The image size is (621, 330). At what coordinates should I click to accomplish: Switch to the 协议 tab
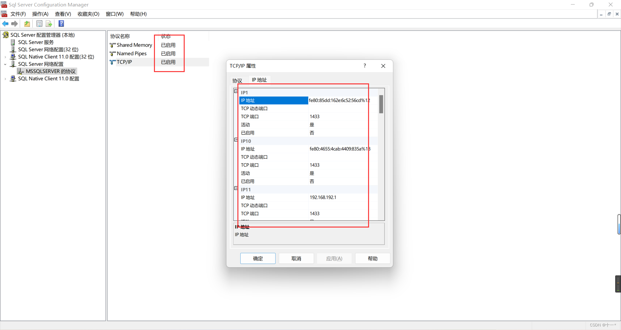click(237, 80)
